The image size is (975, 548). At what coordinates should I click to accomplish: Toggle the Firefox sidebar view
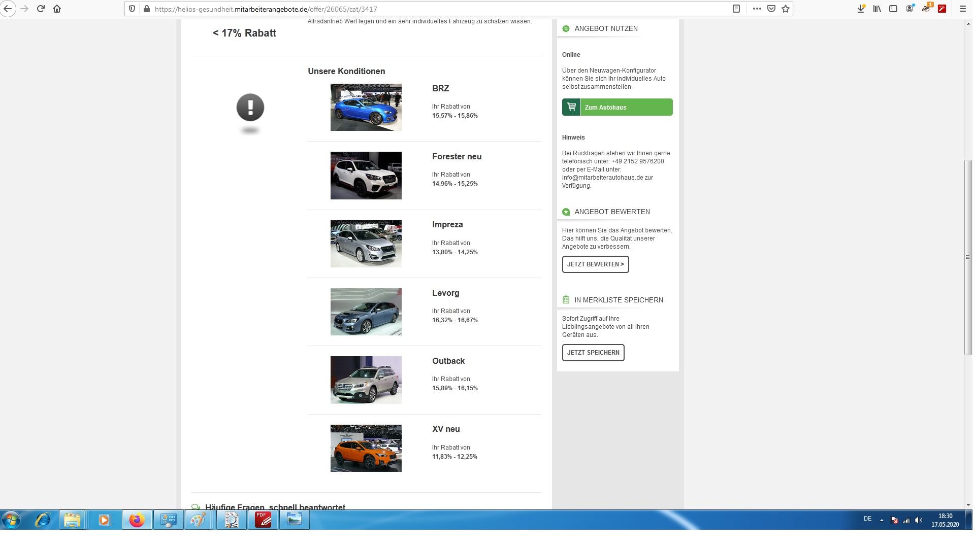click(893, 9)
